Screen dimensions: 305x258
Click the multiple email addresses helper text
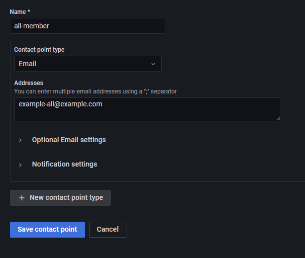(96, 91)
